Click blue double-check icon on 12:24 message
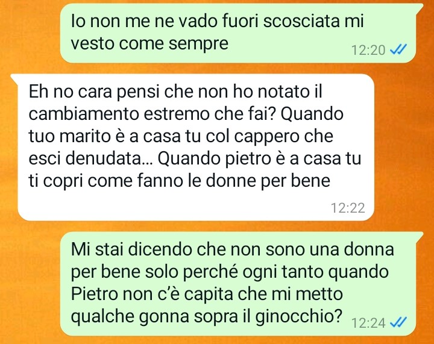Image resolution: width=434 pixels, height=344 pixels. click(398, 322)
